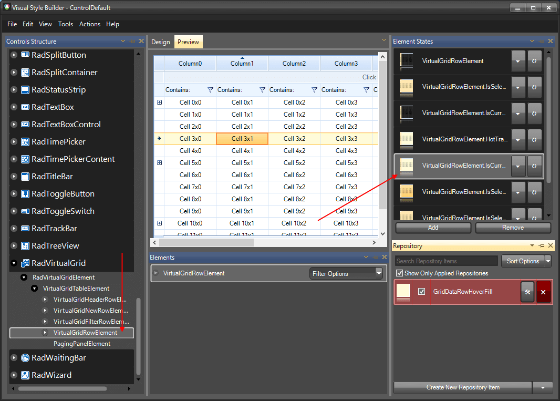Click the VirtualGridRowElement state preview thumbnail

pos(406,60)
